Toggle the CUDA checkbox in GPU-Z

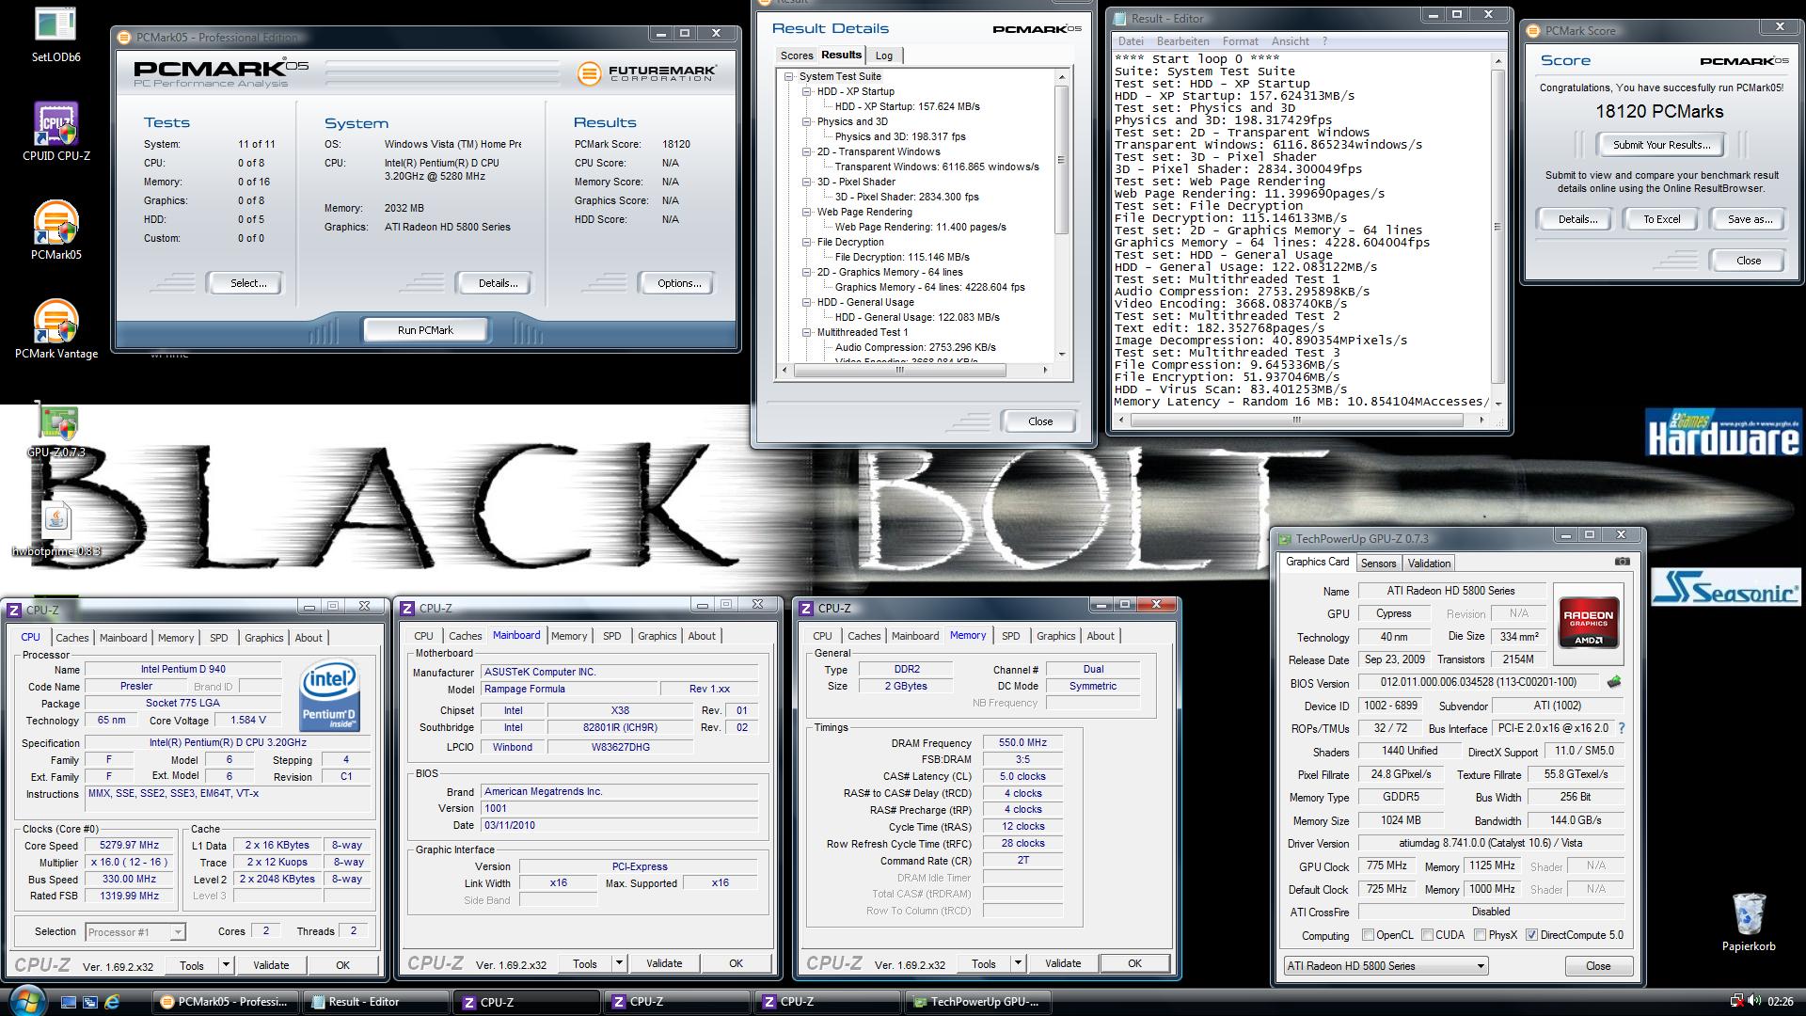[1427, 935]
